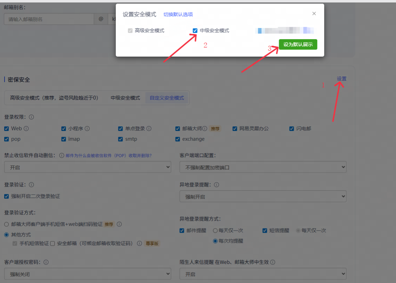Viewport: 396px width, 283px height.
Task: Click info icon next to 单点登录
Action: pyautogui.click(x=149, y=129)
